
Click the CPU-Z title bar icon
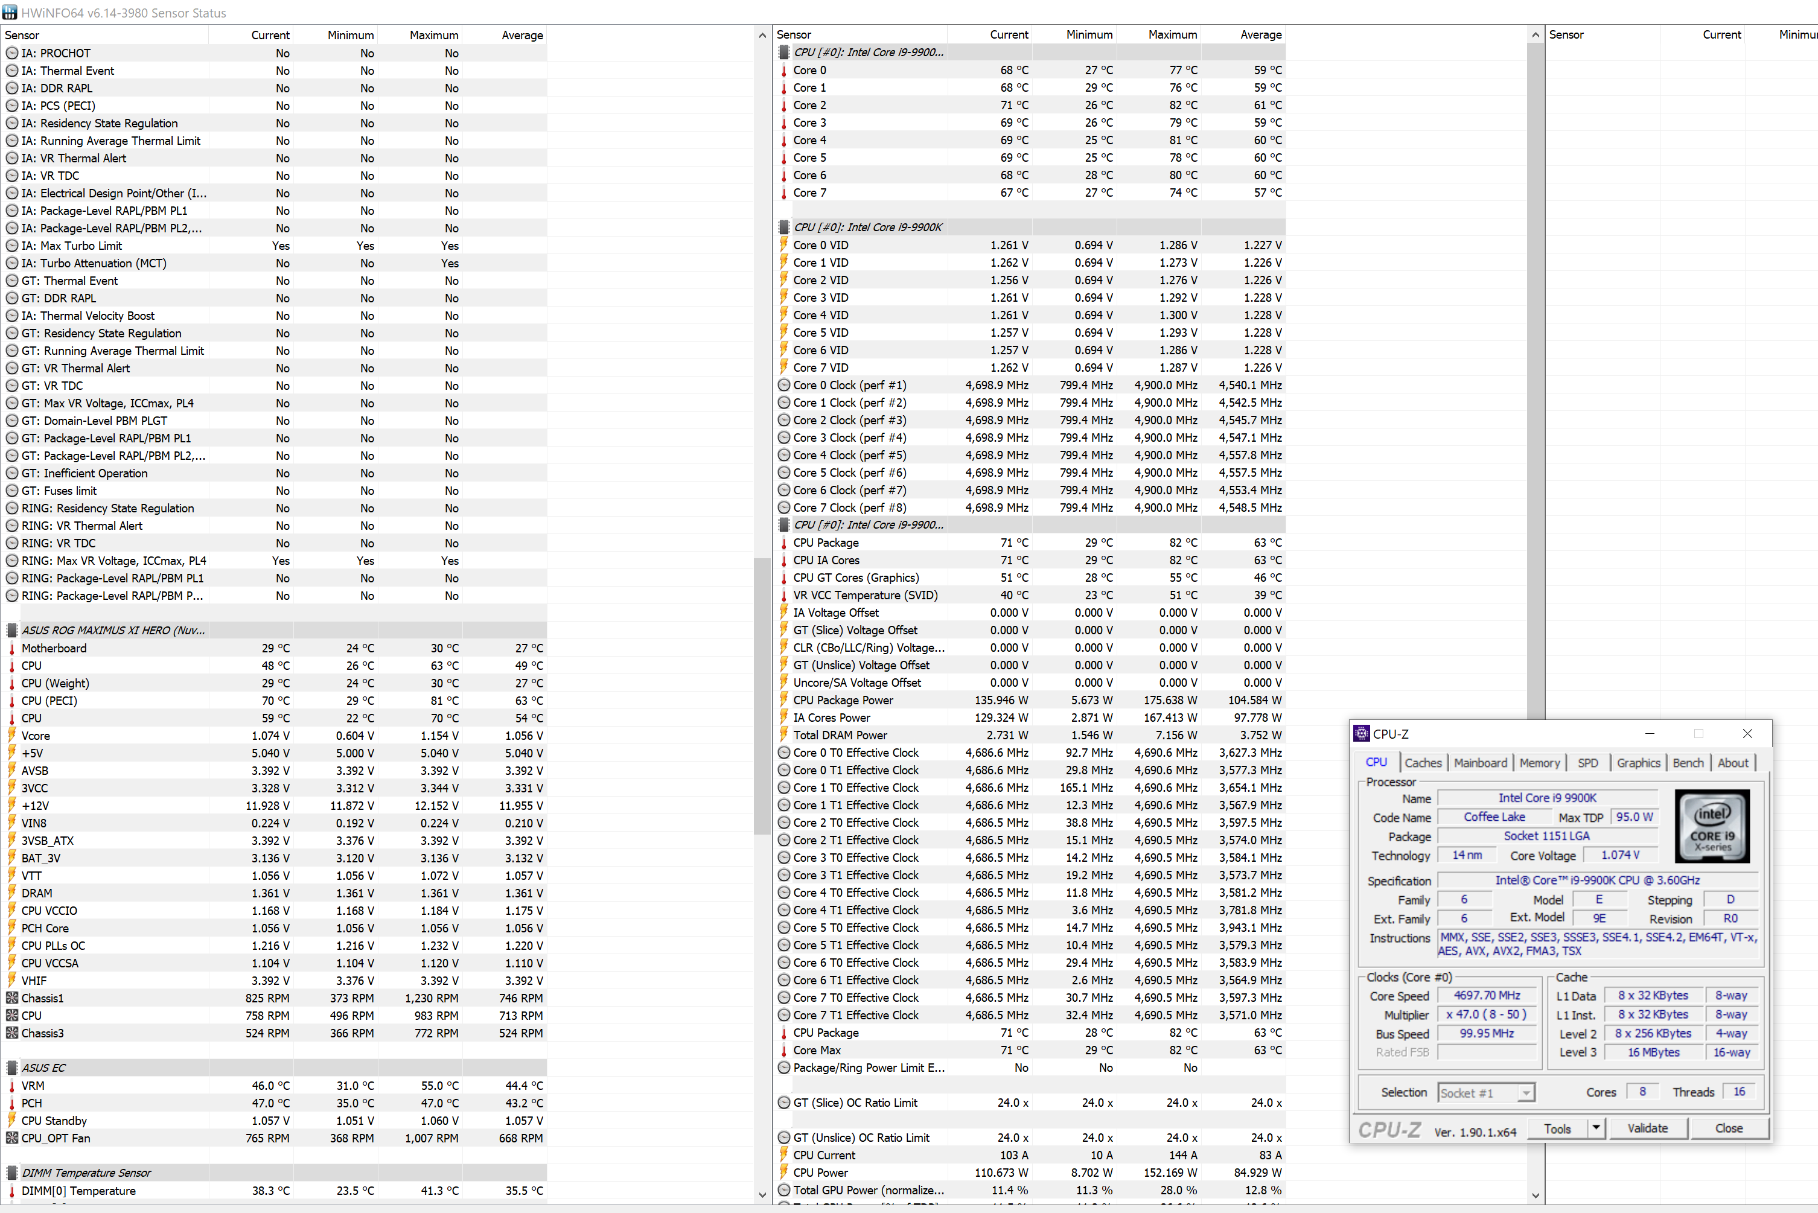(x=1362, y=734)
